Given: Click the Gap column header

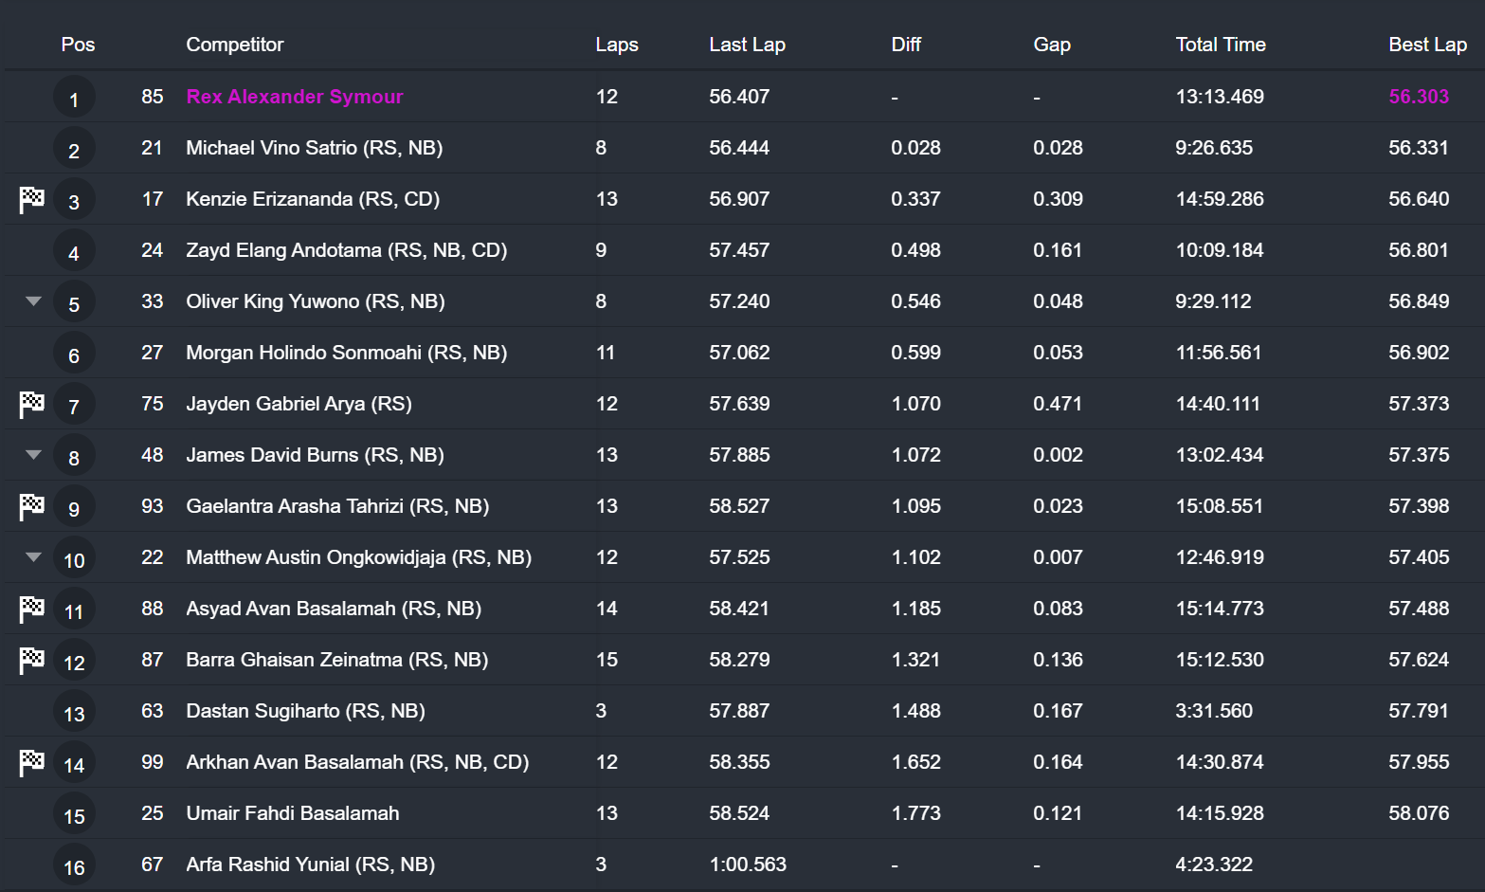Looking at the screenshot, I should point(1051,45).
